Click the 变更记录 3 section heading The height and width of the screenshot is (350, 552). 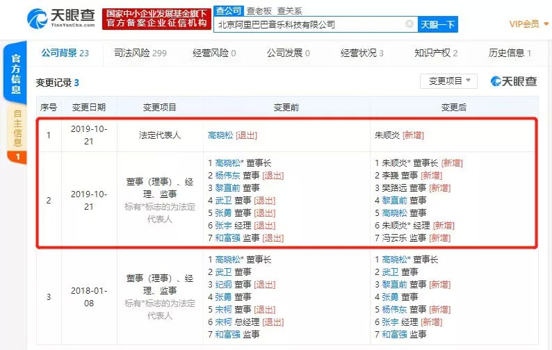click(58, 83)
